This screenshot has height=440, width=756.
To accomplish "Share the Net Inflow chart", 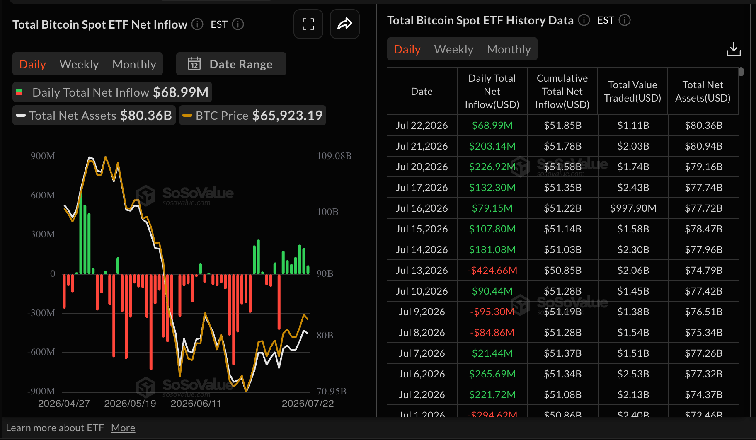I will (x=344, y=24).
